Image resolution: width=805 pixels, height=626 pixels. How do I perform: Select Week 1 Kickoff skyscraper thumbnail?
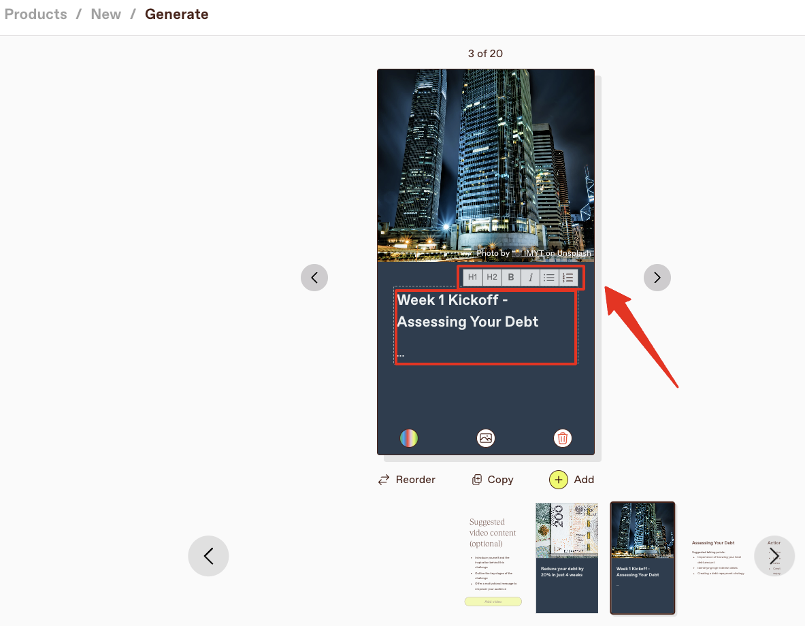(x=642, y=558)
